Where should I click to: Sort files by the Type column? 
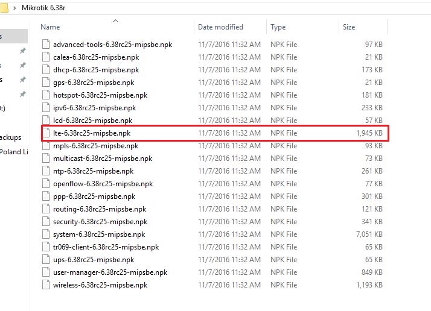[278, 27]
